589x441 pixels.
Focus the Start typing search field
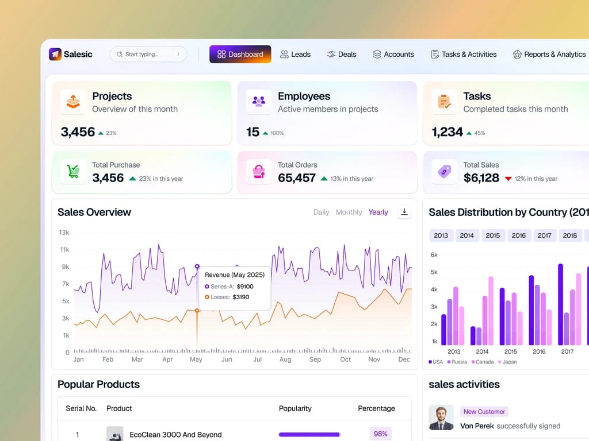tap(148, 55)
